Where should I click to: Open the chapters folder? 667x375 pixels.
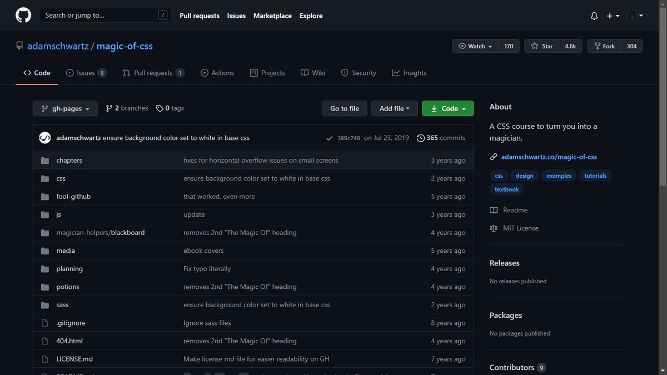pos(69,161)
